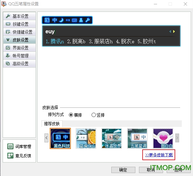Select candidate 3. 服装店
This screenshot has height=176, width=193.
(x=101, y=42)
